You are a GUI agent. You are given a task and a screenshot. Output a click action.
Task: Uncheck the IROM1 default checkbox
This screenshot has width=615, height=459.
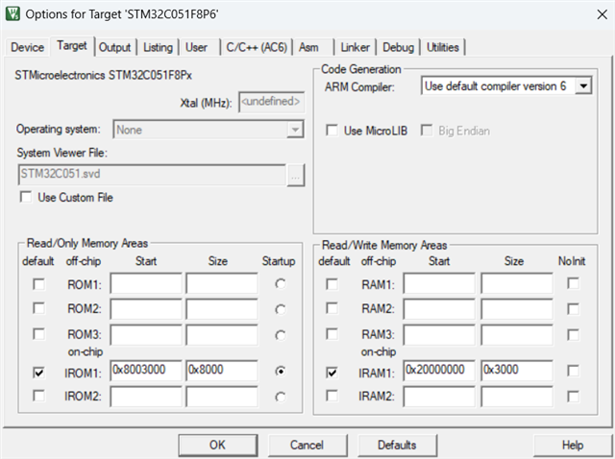click(x=38, y=371)
